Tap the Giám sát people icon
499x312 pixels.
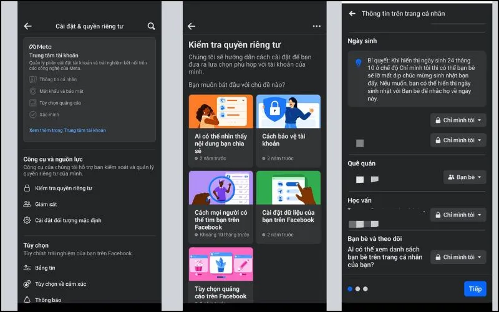tap(27, 204)
